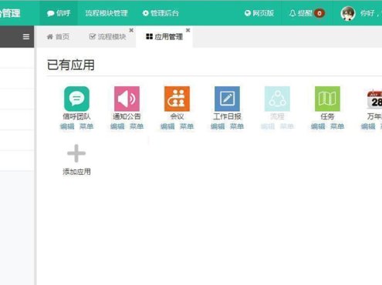Open 网页版 web version link
Screen dimensions: 382x285
coord(259,13)
